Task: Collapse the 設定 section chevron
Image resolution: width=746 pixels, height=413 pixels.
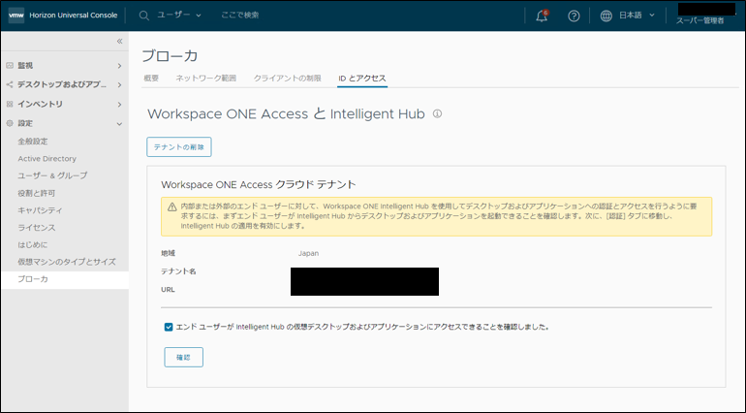Action: click(119, 124)
